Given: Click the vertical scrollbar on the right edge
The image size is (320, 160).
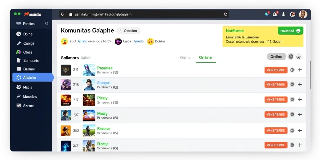Looking at the screenshot, I should (310, 74).
